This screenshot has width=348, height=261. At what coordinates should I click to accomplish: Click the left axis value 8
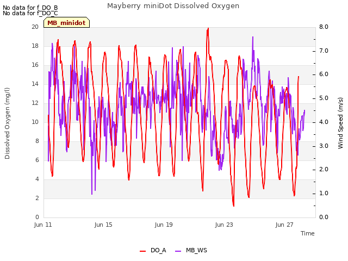(37, 141)
